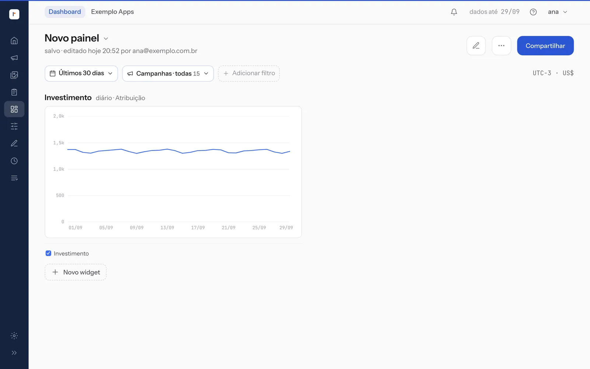
Task: Uncheck the Investimento series checkbox
Action: point(48,253)
